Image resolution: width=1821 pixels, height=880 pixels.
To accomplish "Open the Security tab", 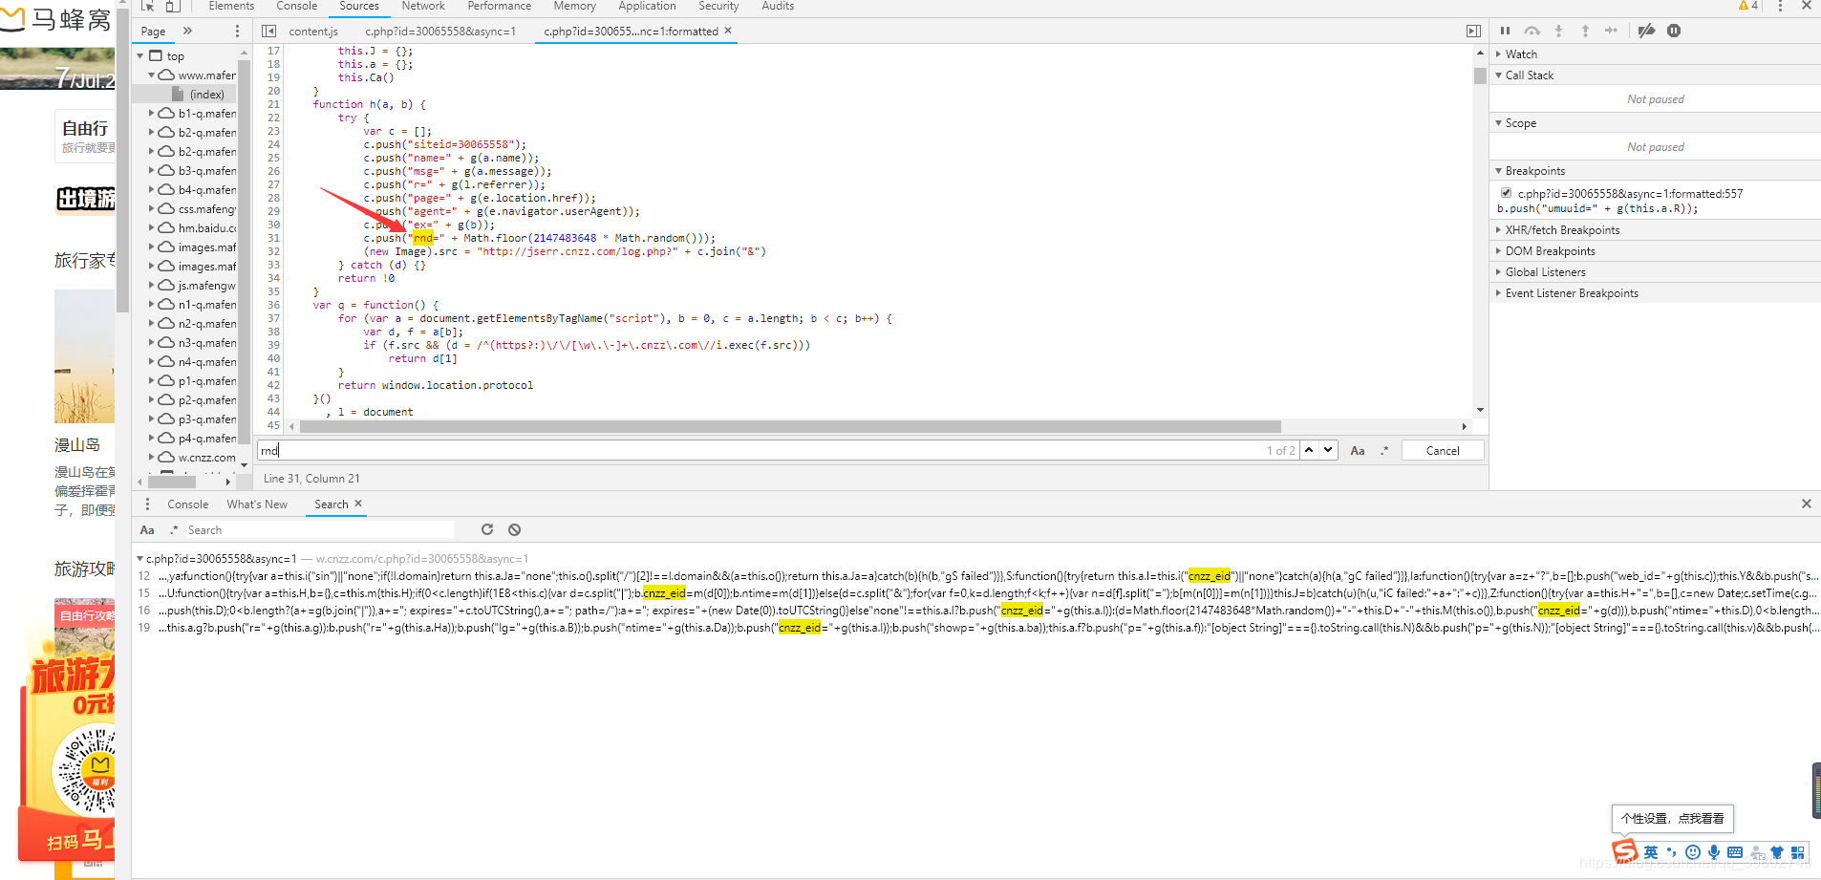I will point(718,6).
